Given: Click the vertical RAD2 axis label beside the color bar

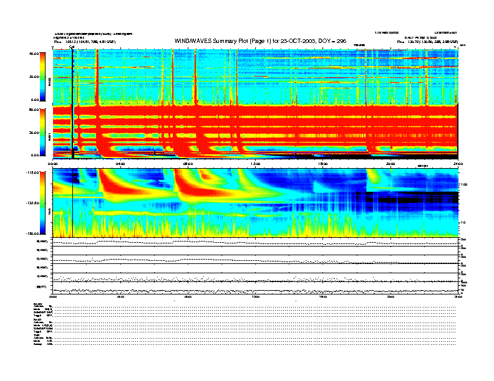Looking at the screenshot, I should pos(49,82).
